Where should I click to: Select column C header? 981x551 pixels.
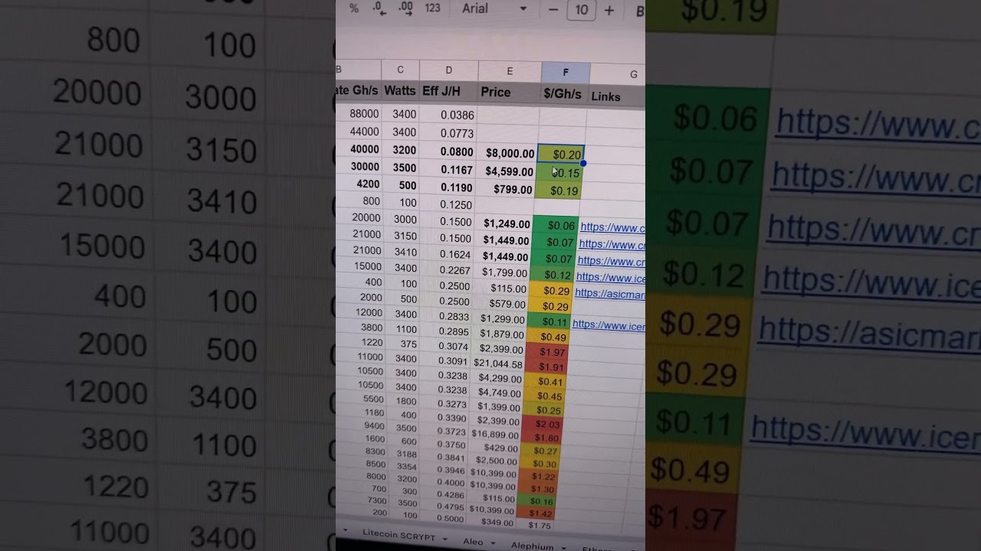pos(400,70)
